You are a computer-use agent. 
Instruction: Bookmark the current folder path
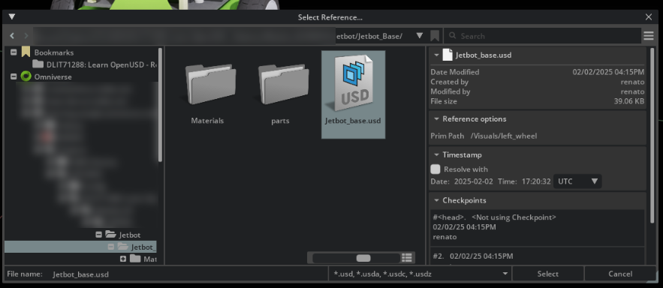[434, 36]
